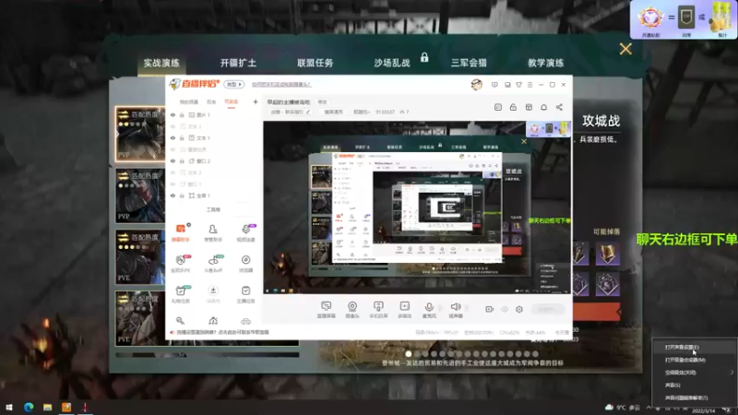Click the layout grid icon in header
The width and height of the screenshot is (738, 415).
529,107
